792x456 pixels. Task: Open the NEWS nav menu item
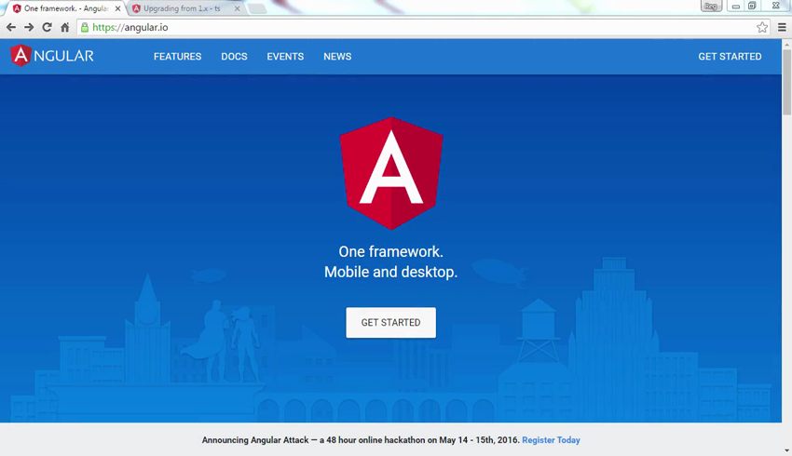click(337, 57)
